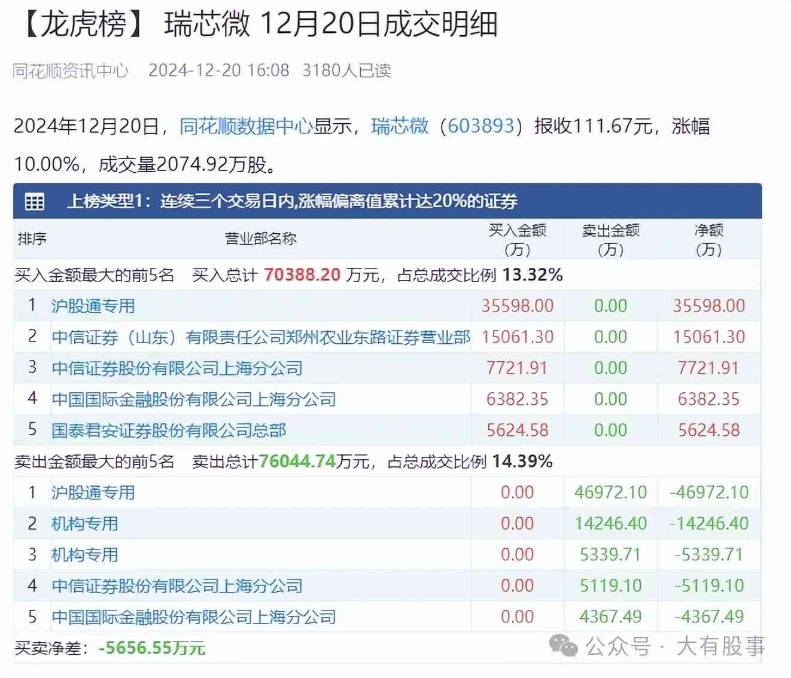
Task: Click the 营业部名称 column header
Action: [260, 239]
